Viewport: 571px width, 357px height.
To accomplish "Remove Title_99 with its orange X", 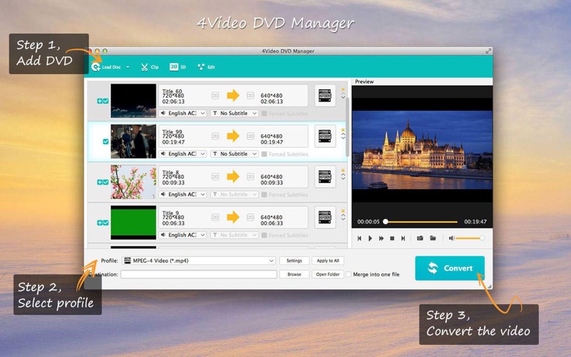I will [x=343, y=130].
